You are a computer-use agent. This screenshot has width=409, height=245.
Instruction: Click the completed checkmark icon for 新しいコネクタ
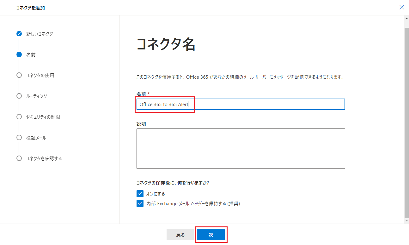19,34
